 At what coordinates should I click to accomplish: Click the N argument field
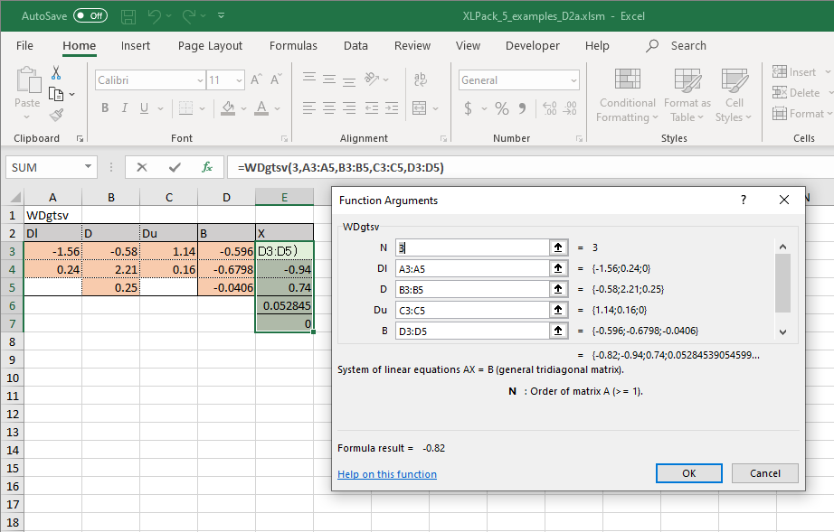click(x=472, y=248)
